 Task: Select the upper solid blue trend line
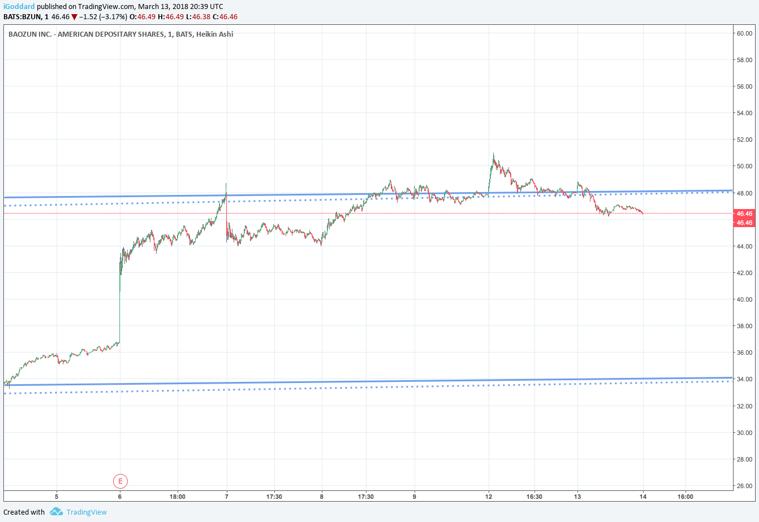pyautogui.click(x=368, y=194)
